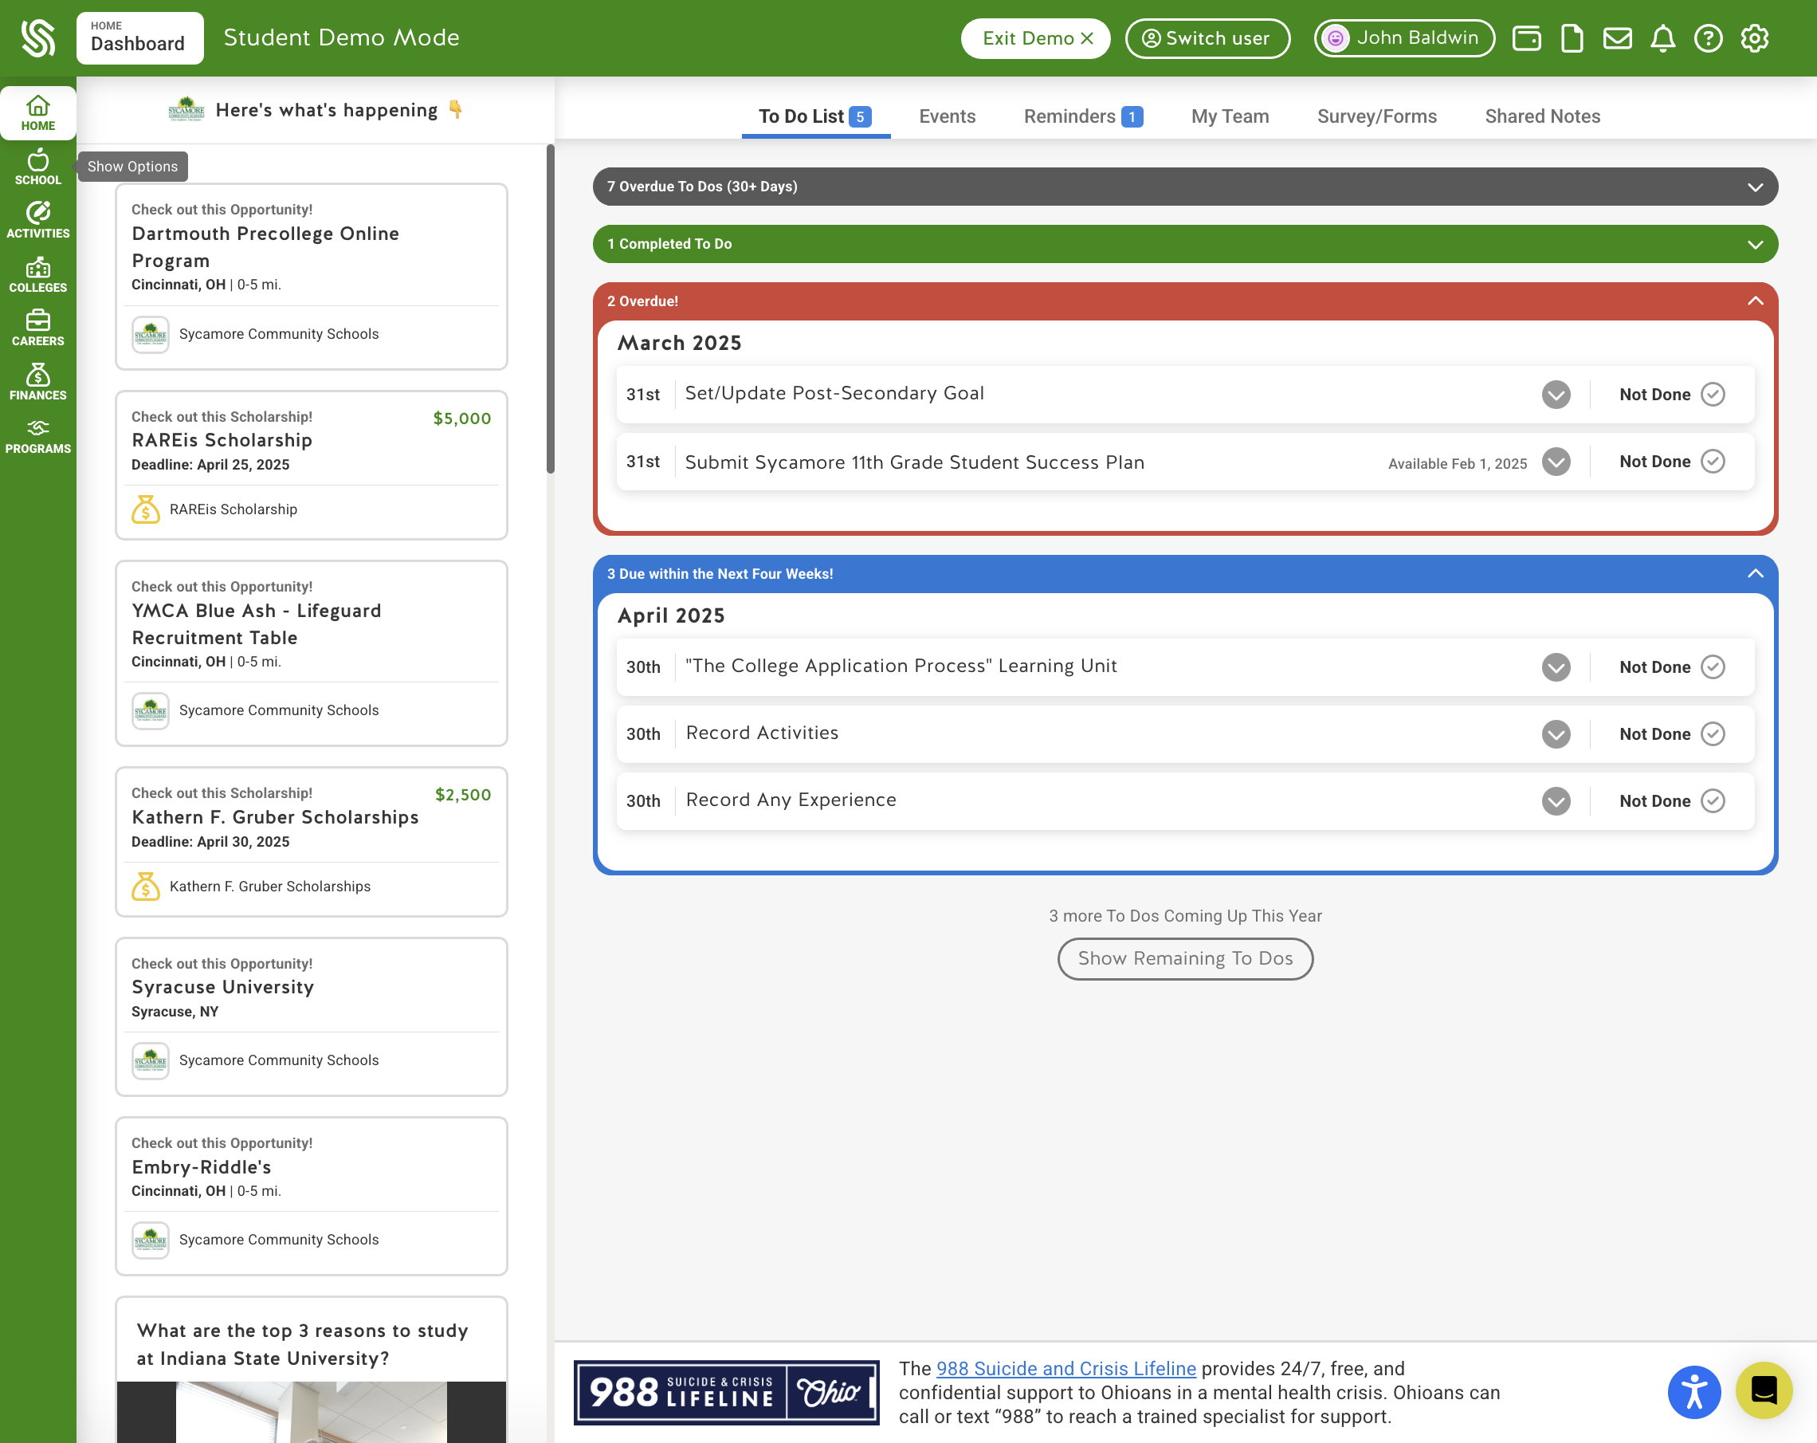The width and height of the screenshot is (1817, 1443).
Task: Click Show Remaining To Dos button
Action: 1185,958
